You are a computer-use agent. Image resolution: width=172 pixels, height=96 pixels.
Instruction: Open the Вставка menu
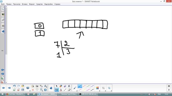(25, 4)
